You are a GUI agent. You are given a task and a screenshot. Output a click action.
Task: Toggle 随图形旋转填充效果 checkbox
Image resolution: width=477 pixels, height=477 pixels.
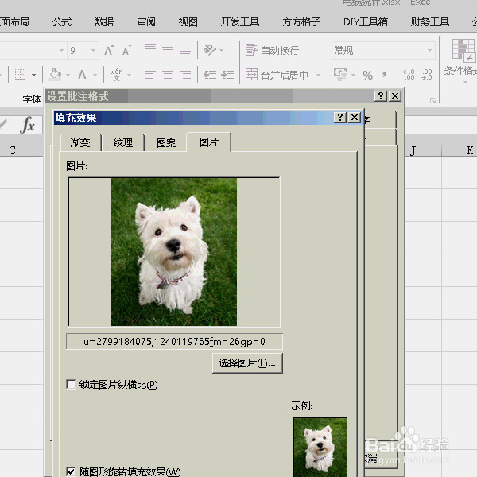click(71, 471)
